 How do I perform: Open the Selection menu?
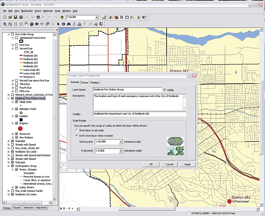tap(48, 11)
